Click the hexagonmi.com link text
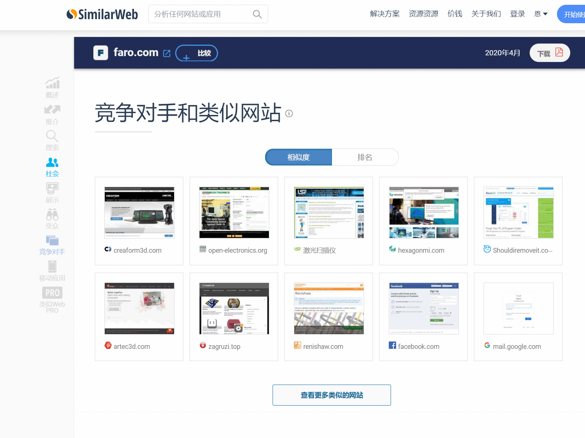 [421, 250]
